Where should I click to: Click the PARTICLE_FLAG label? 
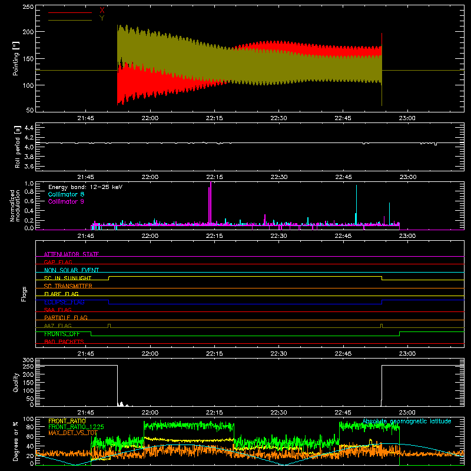tap(66, 317)
